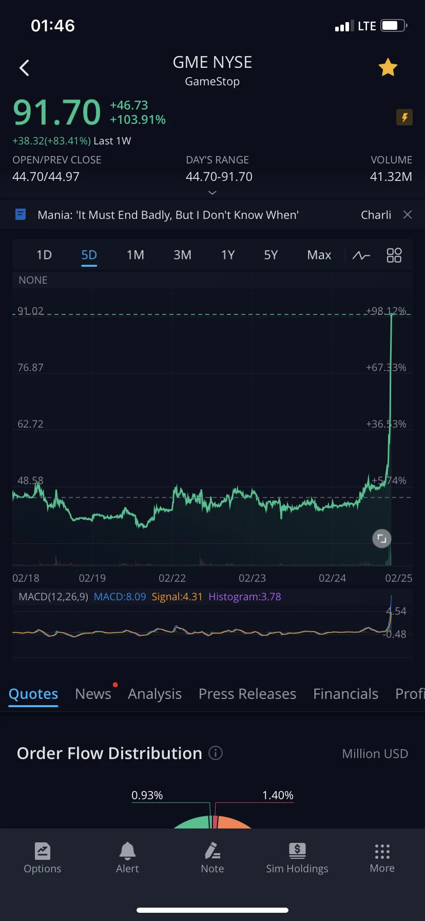Select the 5Y chart range
The height and width of the screenshot is (921, 425).
(271, 255)
